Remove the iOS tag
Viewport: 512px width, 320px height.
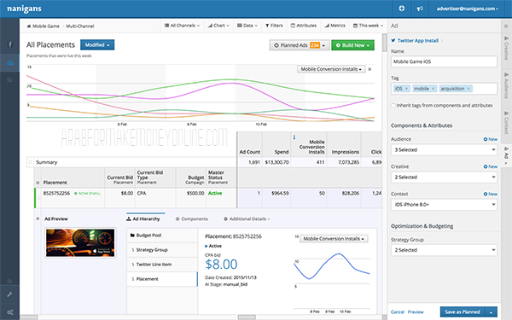point(406,89)
